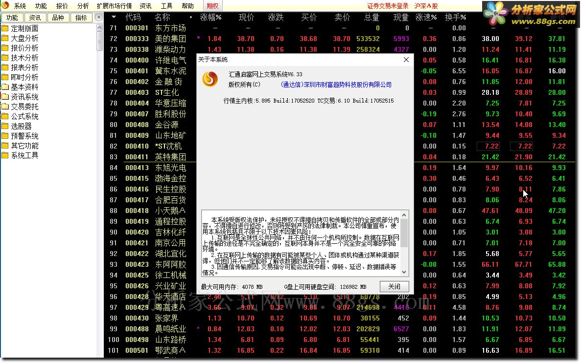Sort by 总量 column header
The width and height of the screenshot is (581, 363).
click(x=372, y=17)
